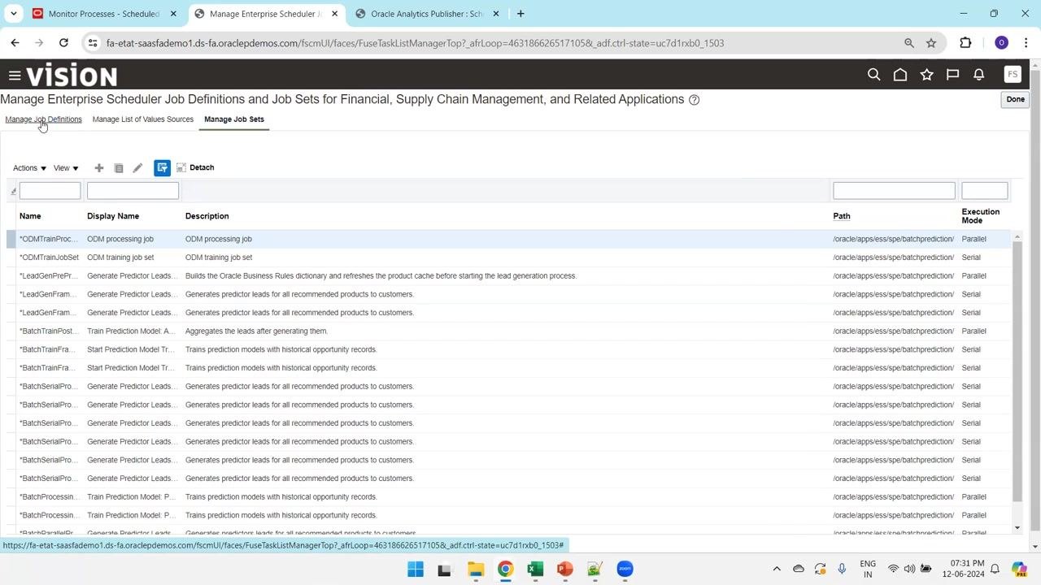
Task: Click the Name column filter field
Action: pyautogui.click(x=50, y=191)
